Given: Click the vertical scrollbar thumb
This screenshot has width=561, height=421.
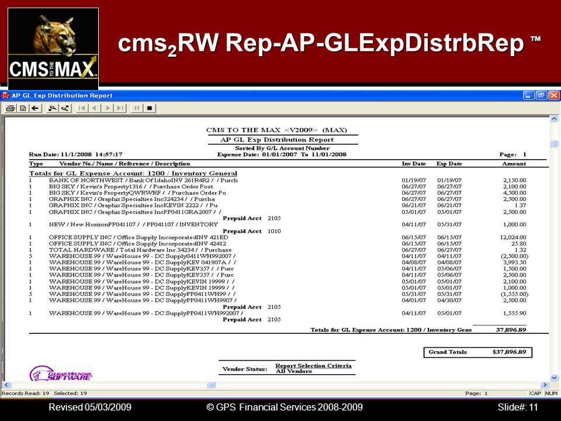Looking at the screenshot, I should click(554, 144).
